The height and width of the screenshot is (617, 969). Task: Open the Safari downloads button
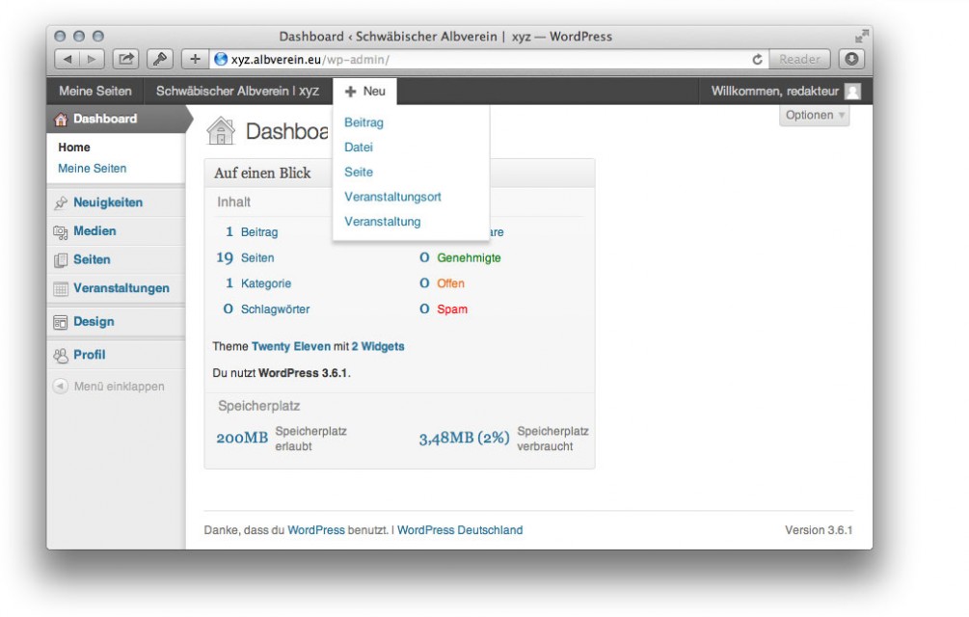click(851, 60)
